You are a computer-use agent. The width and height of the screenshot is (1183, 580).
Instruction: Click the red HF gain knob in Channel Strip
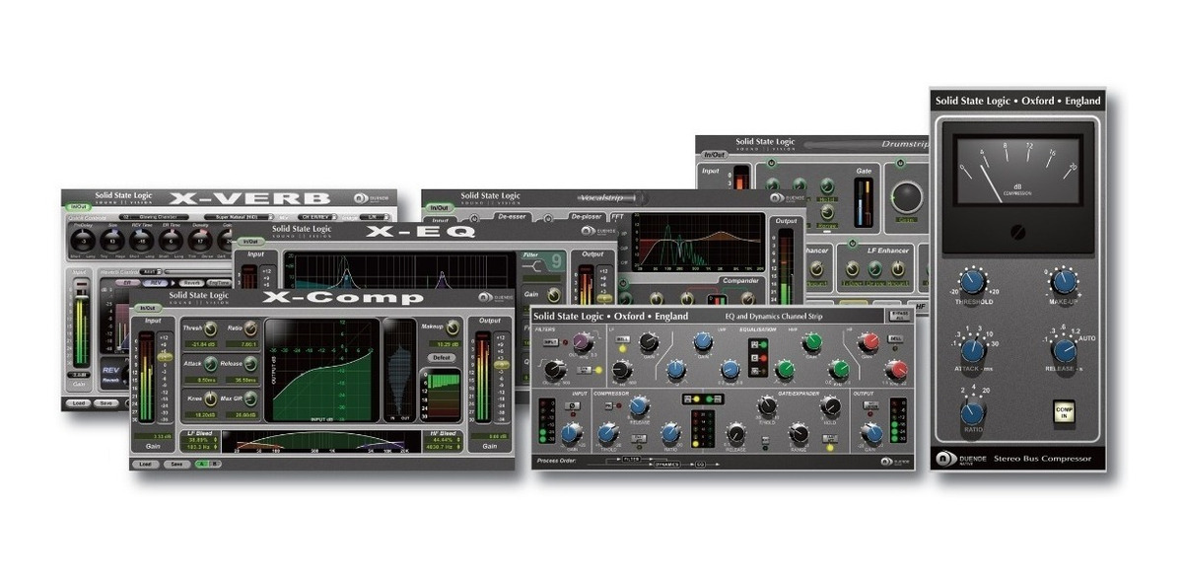[x=869, y=341]
